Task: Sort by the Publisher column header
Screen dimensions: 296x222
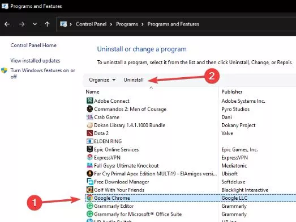Action: (x=232, y=91)
